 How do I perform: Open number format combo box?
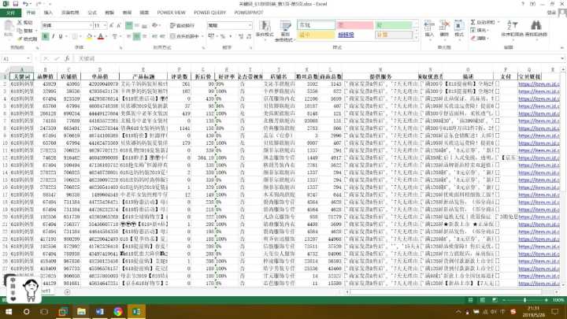(230, 25)
